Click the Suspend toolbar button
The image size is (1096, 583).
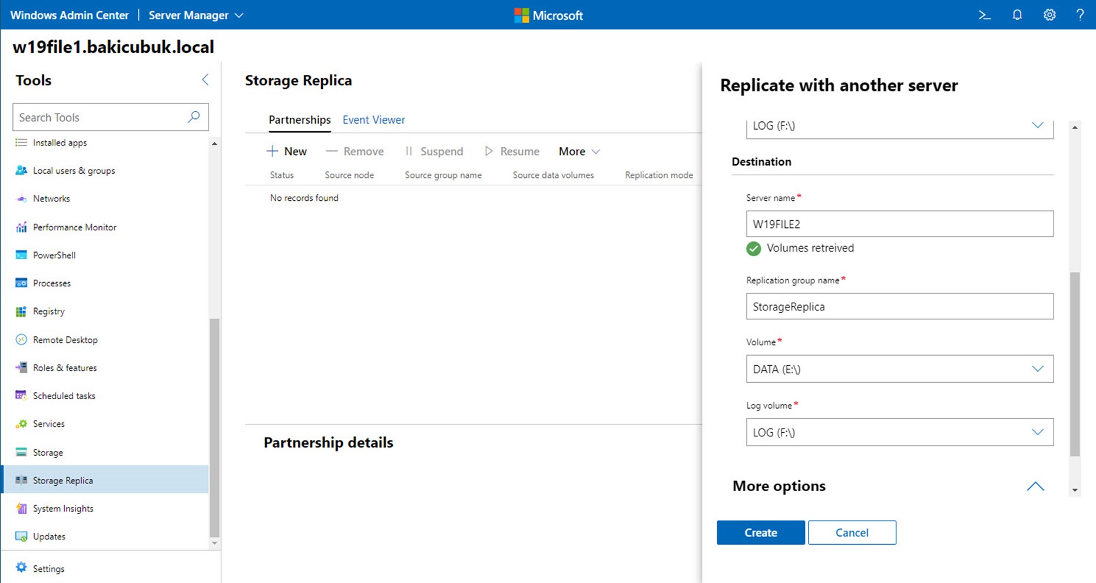tap(434, 151)
